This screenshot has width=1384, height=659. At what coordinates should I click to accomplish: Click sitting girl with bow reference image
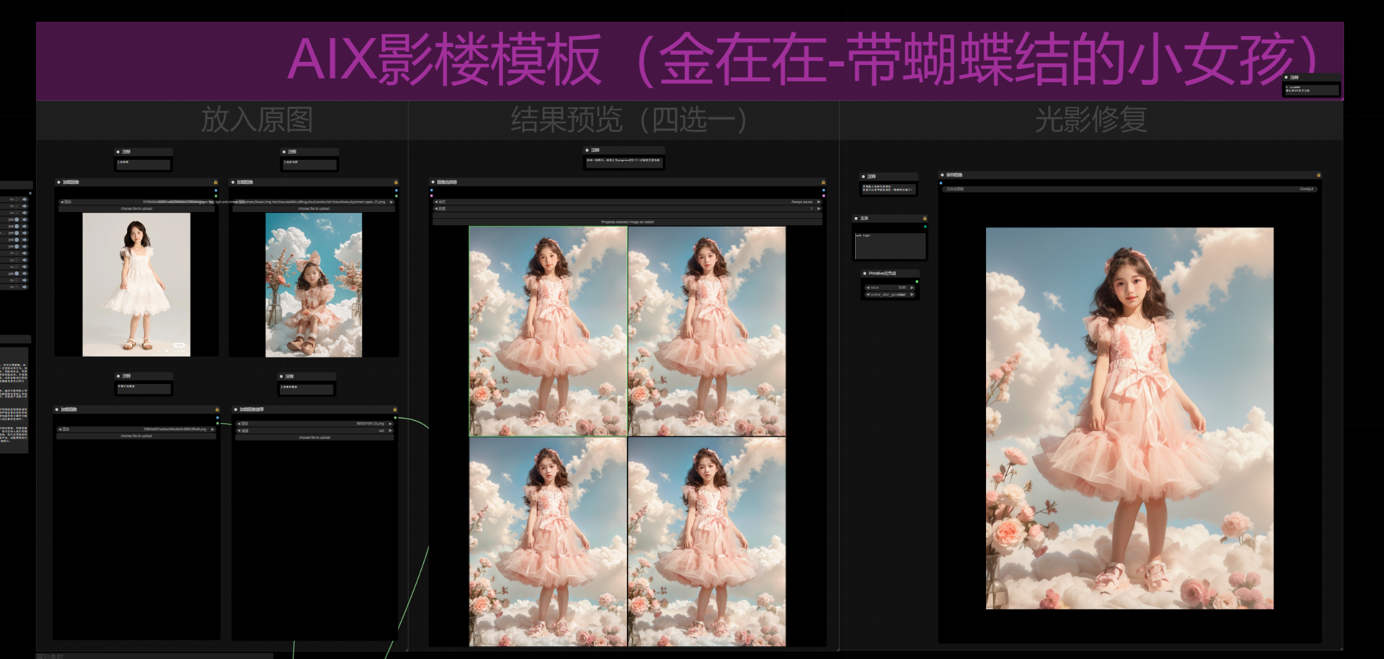313,285
